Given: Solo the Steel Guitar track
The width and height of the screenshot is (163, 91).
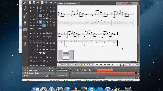Looking at the screenshot, I should (50, 70).
